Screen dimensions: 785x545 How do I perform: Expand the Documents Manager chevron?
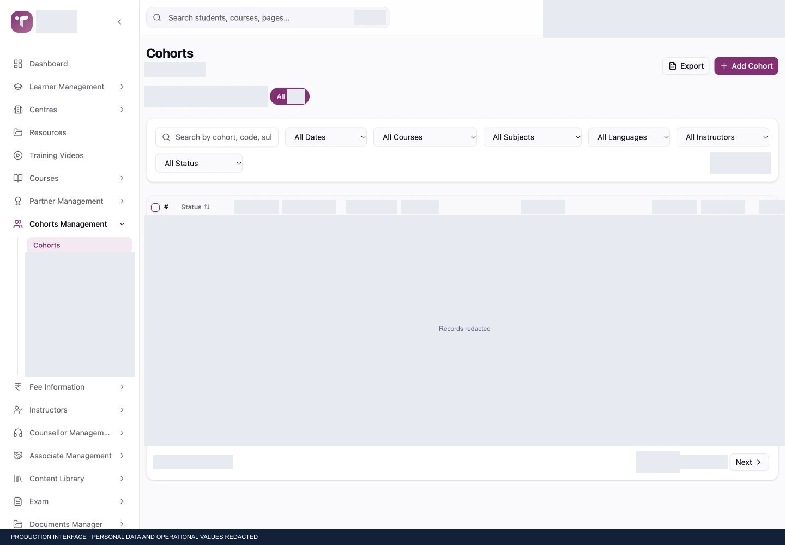coord(122,524)
